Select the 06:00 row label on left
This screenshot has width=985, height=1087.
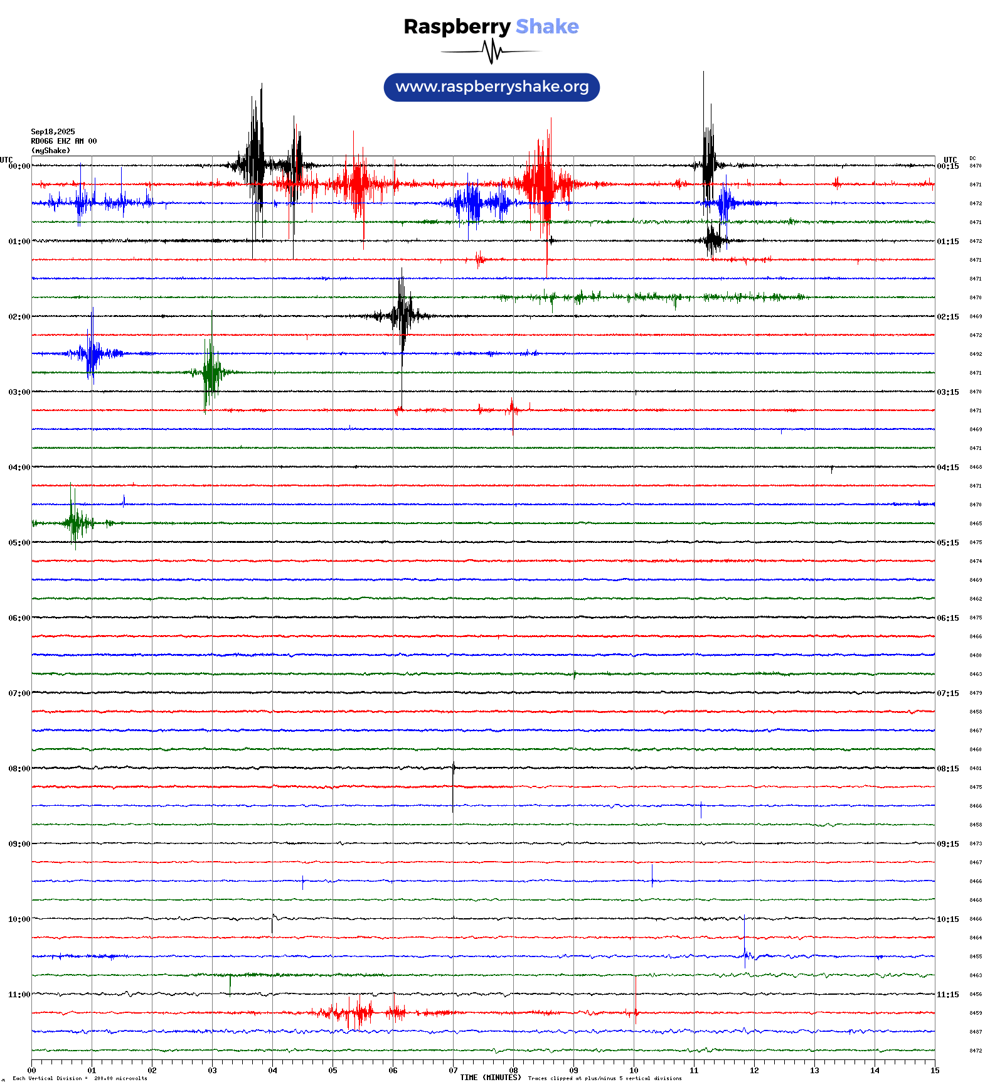[19, 618]
